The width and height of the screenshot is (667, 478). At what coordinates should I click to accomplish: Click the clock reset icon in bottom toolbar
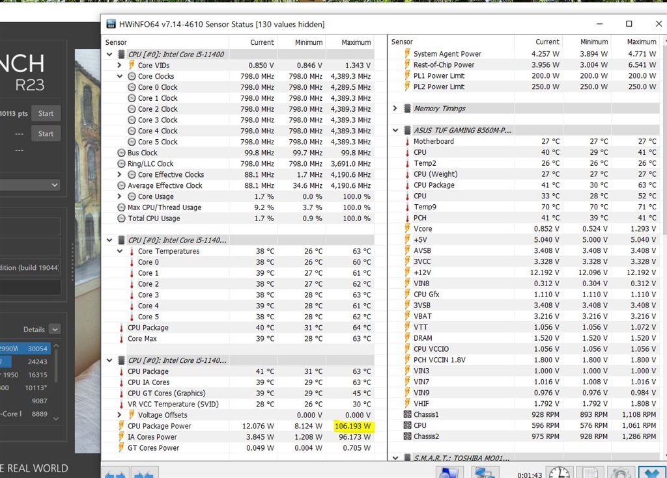559,473
